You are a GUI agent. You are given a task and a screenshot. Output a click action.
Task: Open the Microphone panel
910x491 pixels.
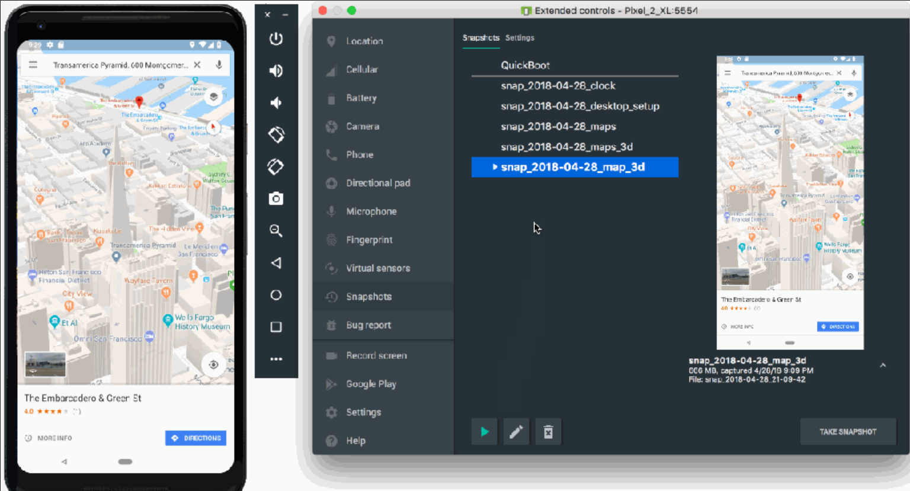(383, 211)
